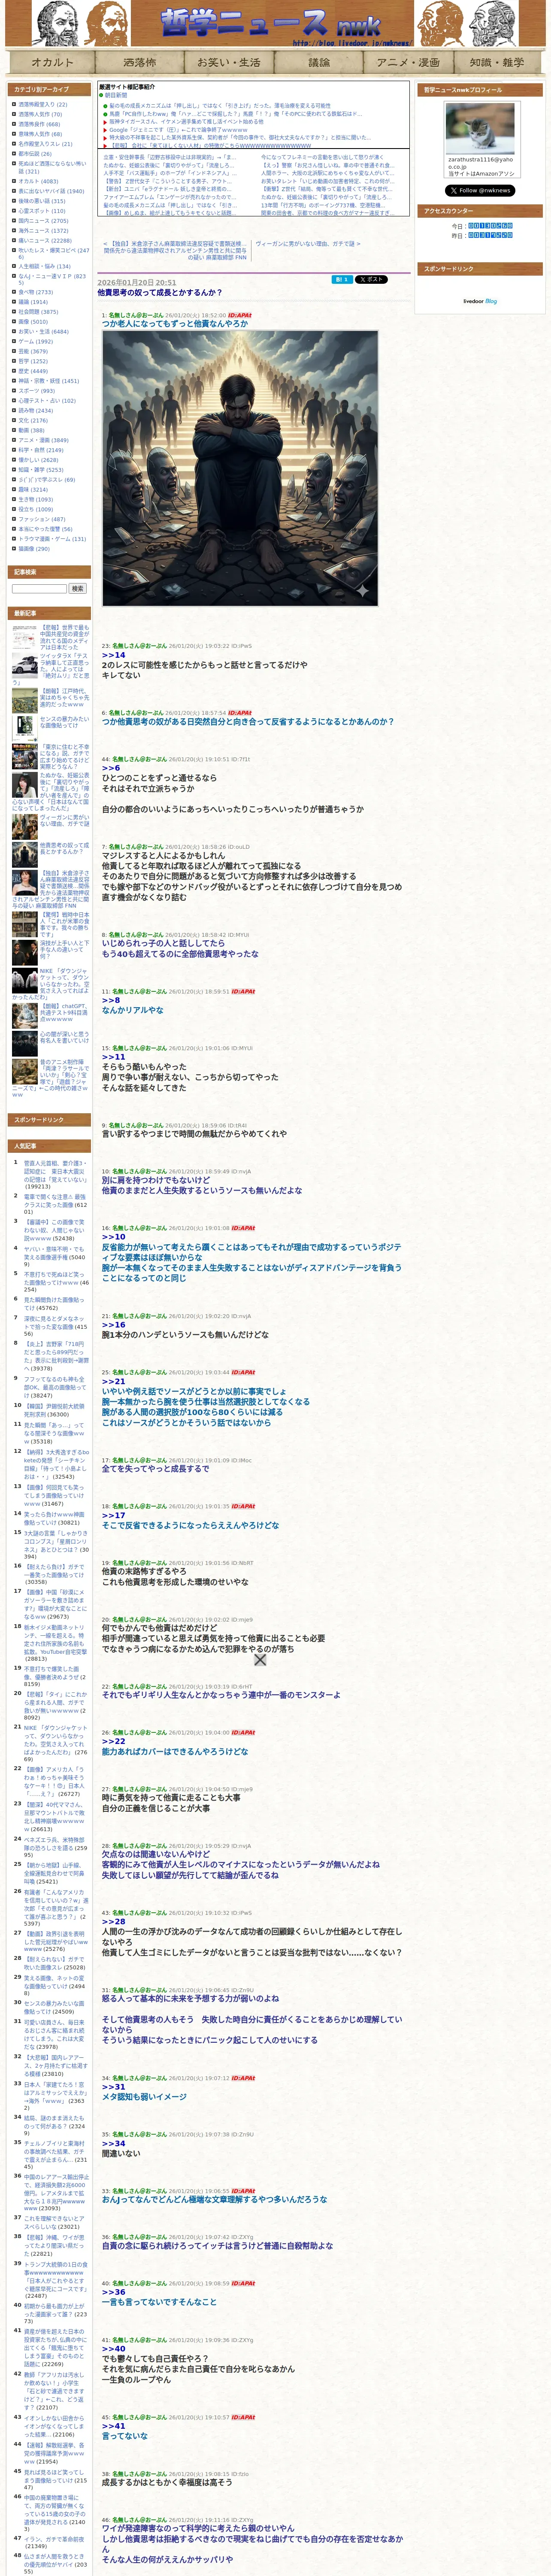Open category 食べ物 (2733)
The height and width of the screenshot is (2576, 551).
tap(36, 293)
